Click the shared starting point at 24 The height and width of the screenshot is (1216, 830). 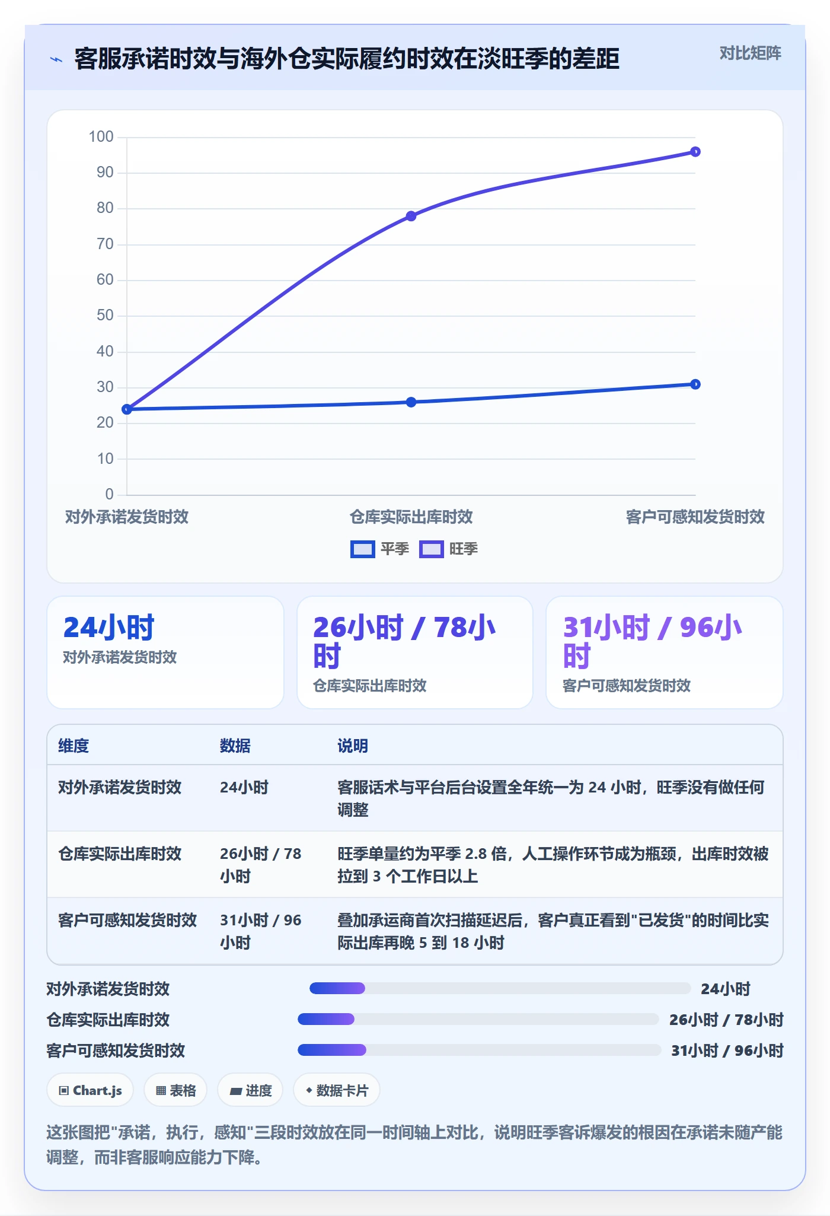127,409
